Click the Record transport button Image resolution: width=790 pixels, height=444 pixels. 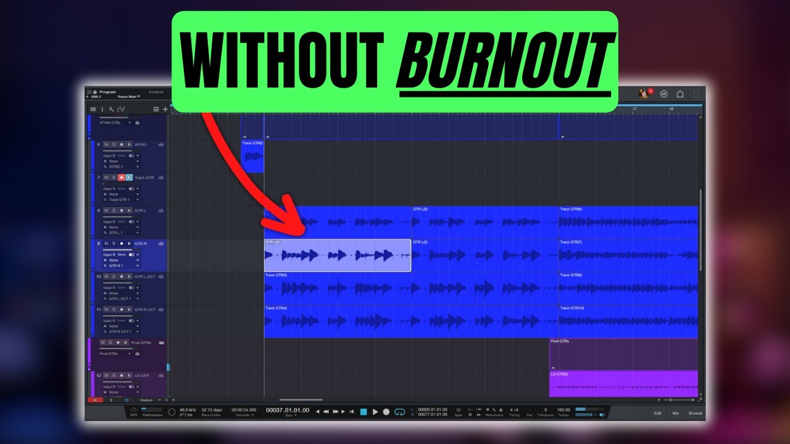pos(386,411)
